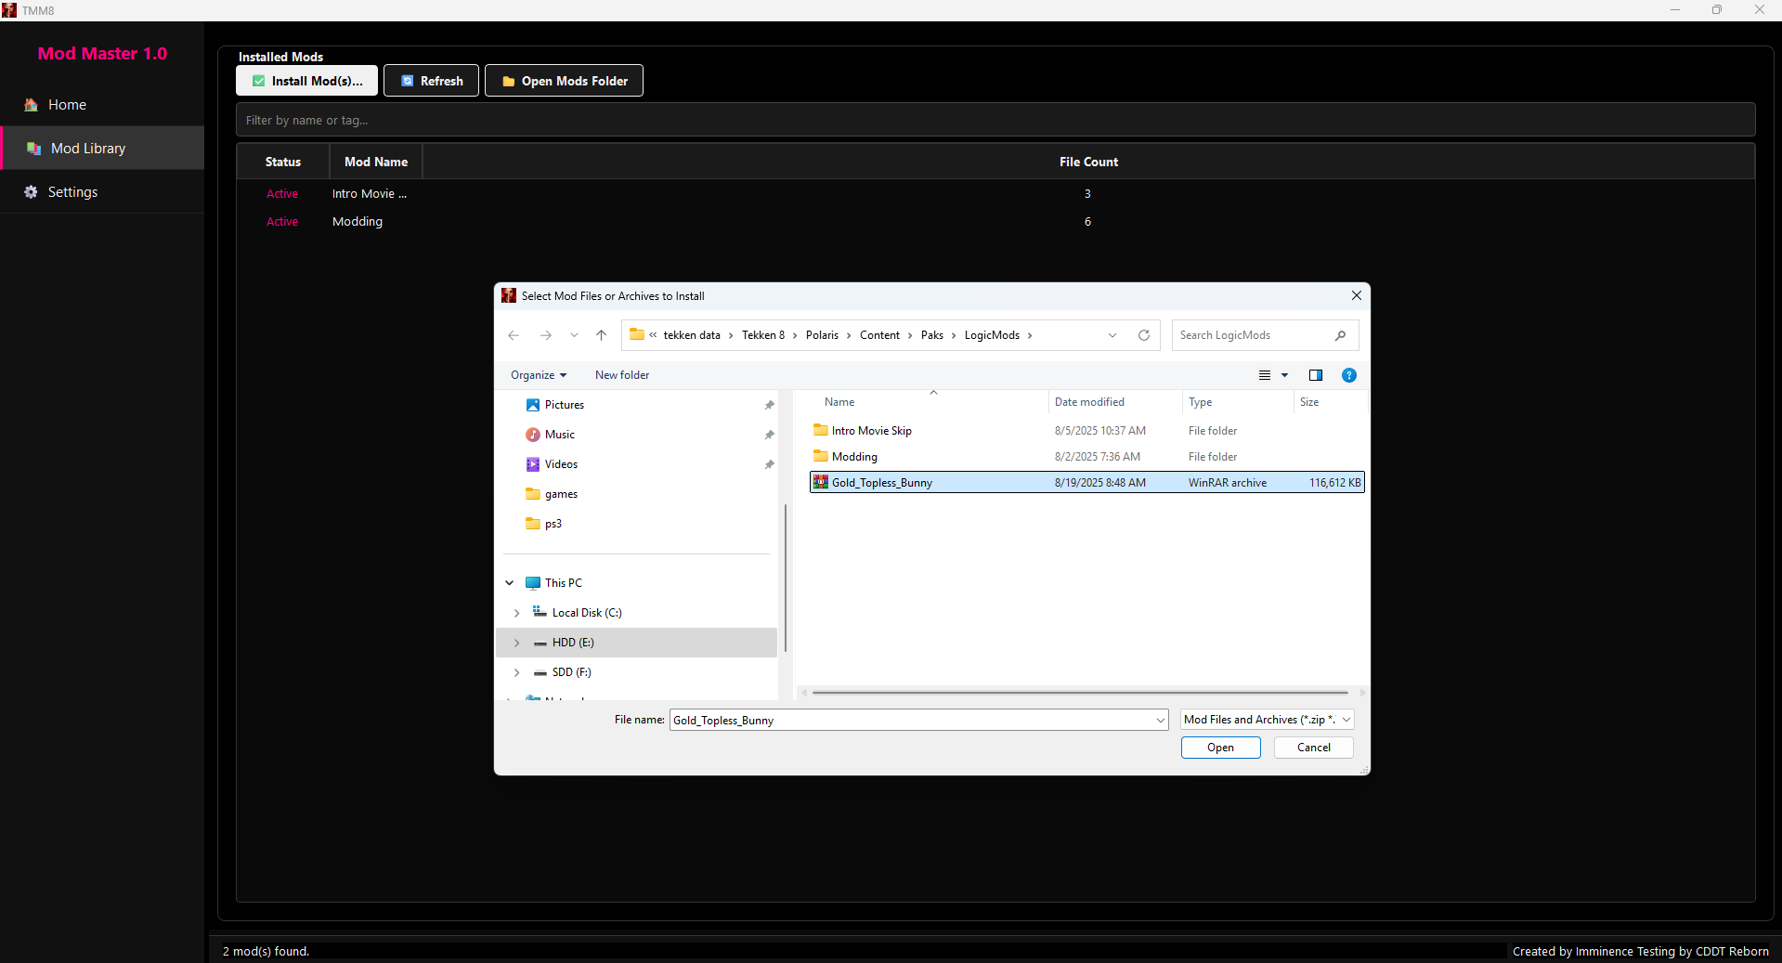The width and height of the screenshot is (1782, 963).
Task: Toggle the preview pane icon
Action: (x=1315, y=375)
